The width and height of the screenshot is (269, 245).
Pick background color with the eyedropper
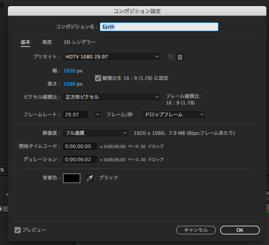tap(90, 178)
